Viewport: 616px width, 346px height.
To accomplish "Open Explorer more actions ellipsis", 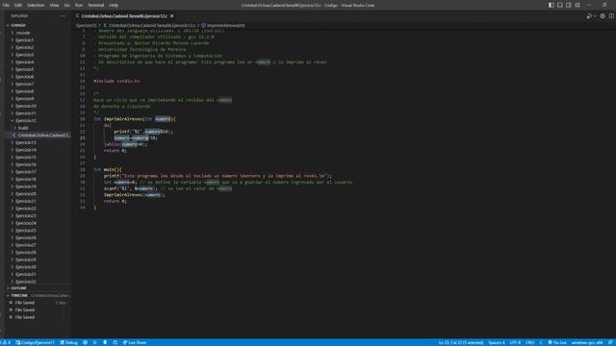I will 64,16.
